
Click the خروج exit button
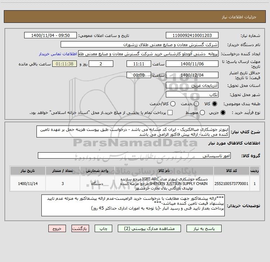pyautogui.click(x=57, y=229)
